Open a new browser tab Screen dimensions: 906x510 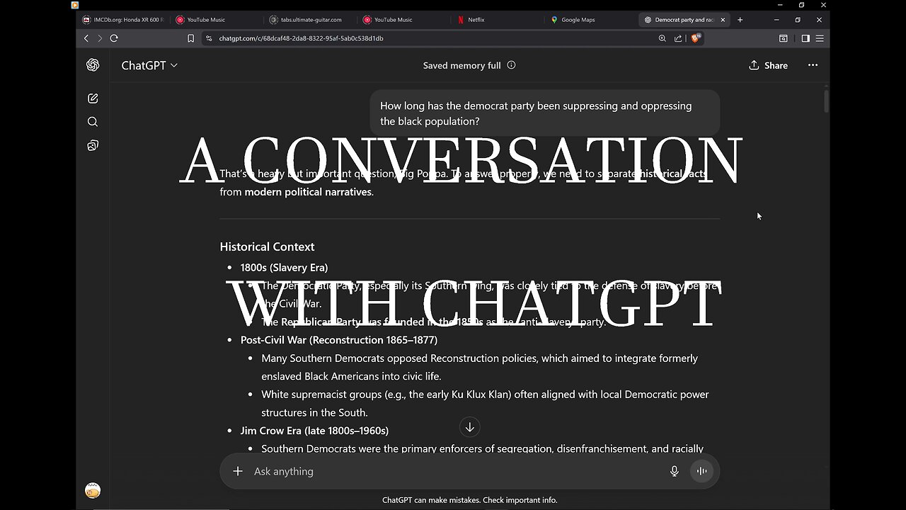coord(740,20)
